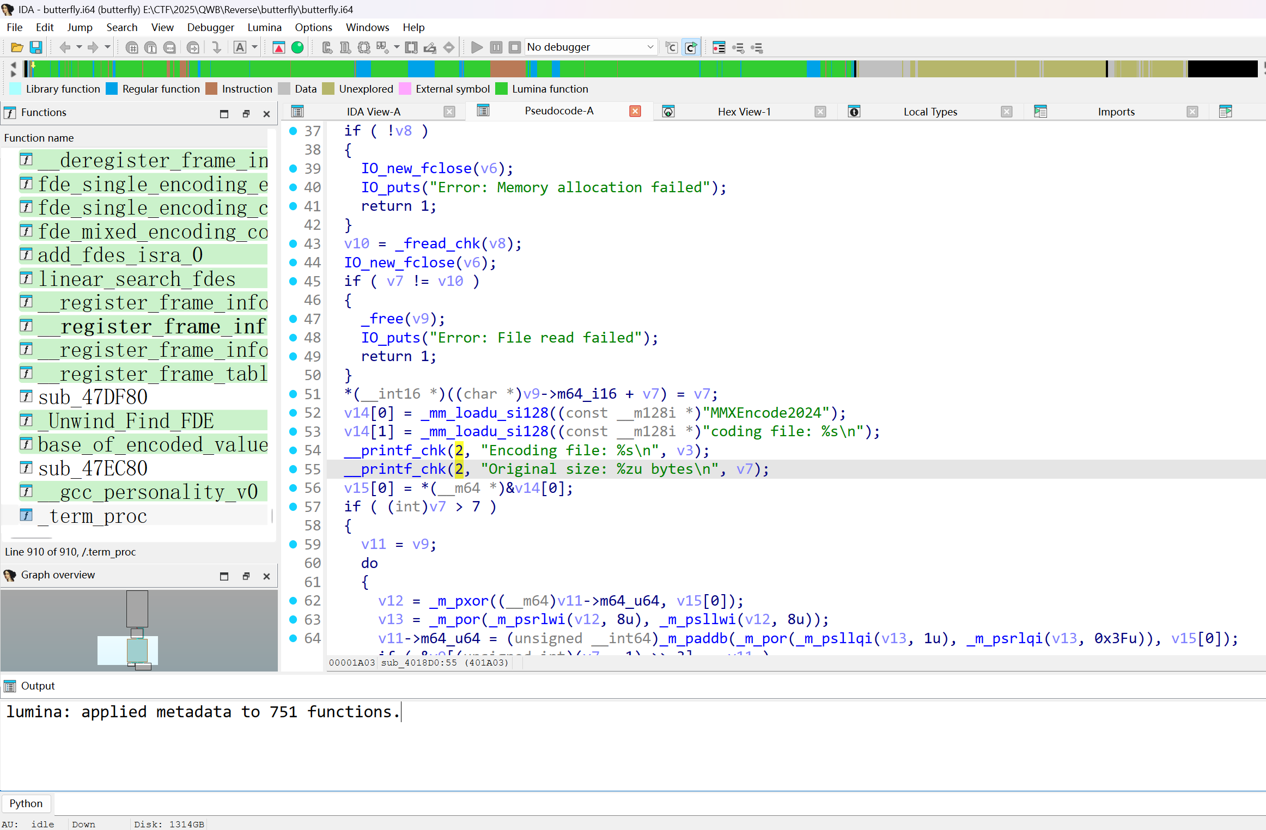Viewport: 1266px width, 830px height.
Task: Click the text 'A' toolbar icon
Action: [x=240, y=47]
